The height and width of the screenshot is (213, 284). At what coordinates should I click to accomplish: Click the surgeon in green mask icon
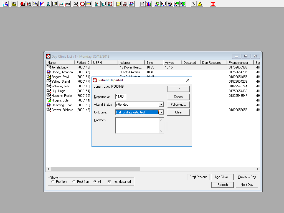(x=48, y=4)
